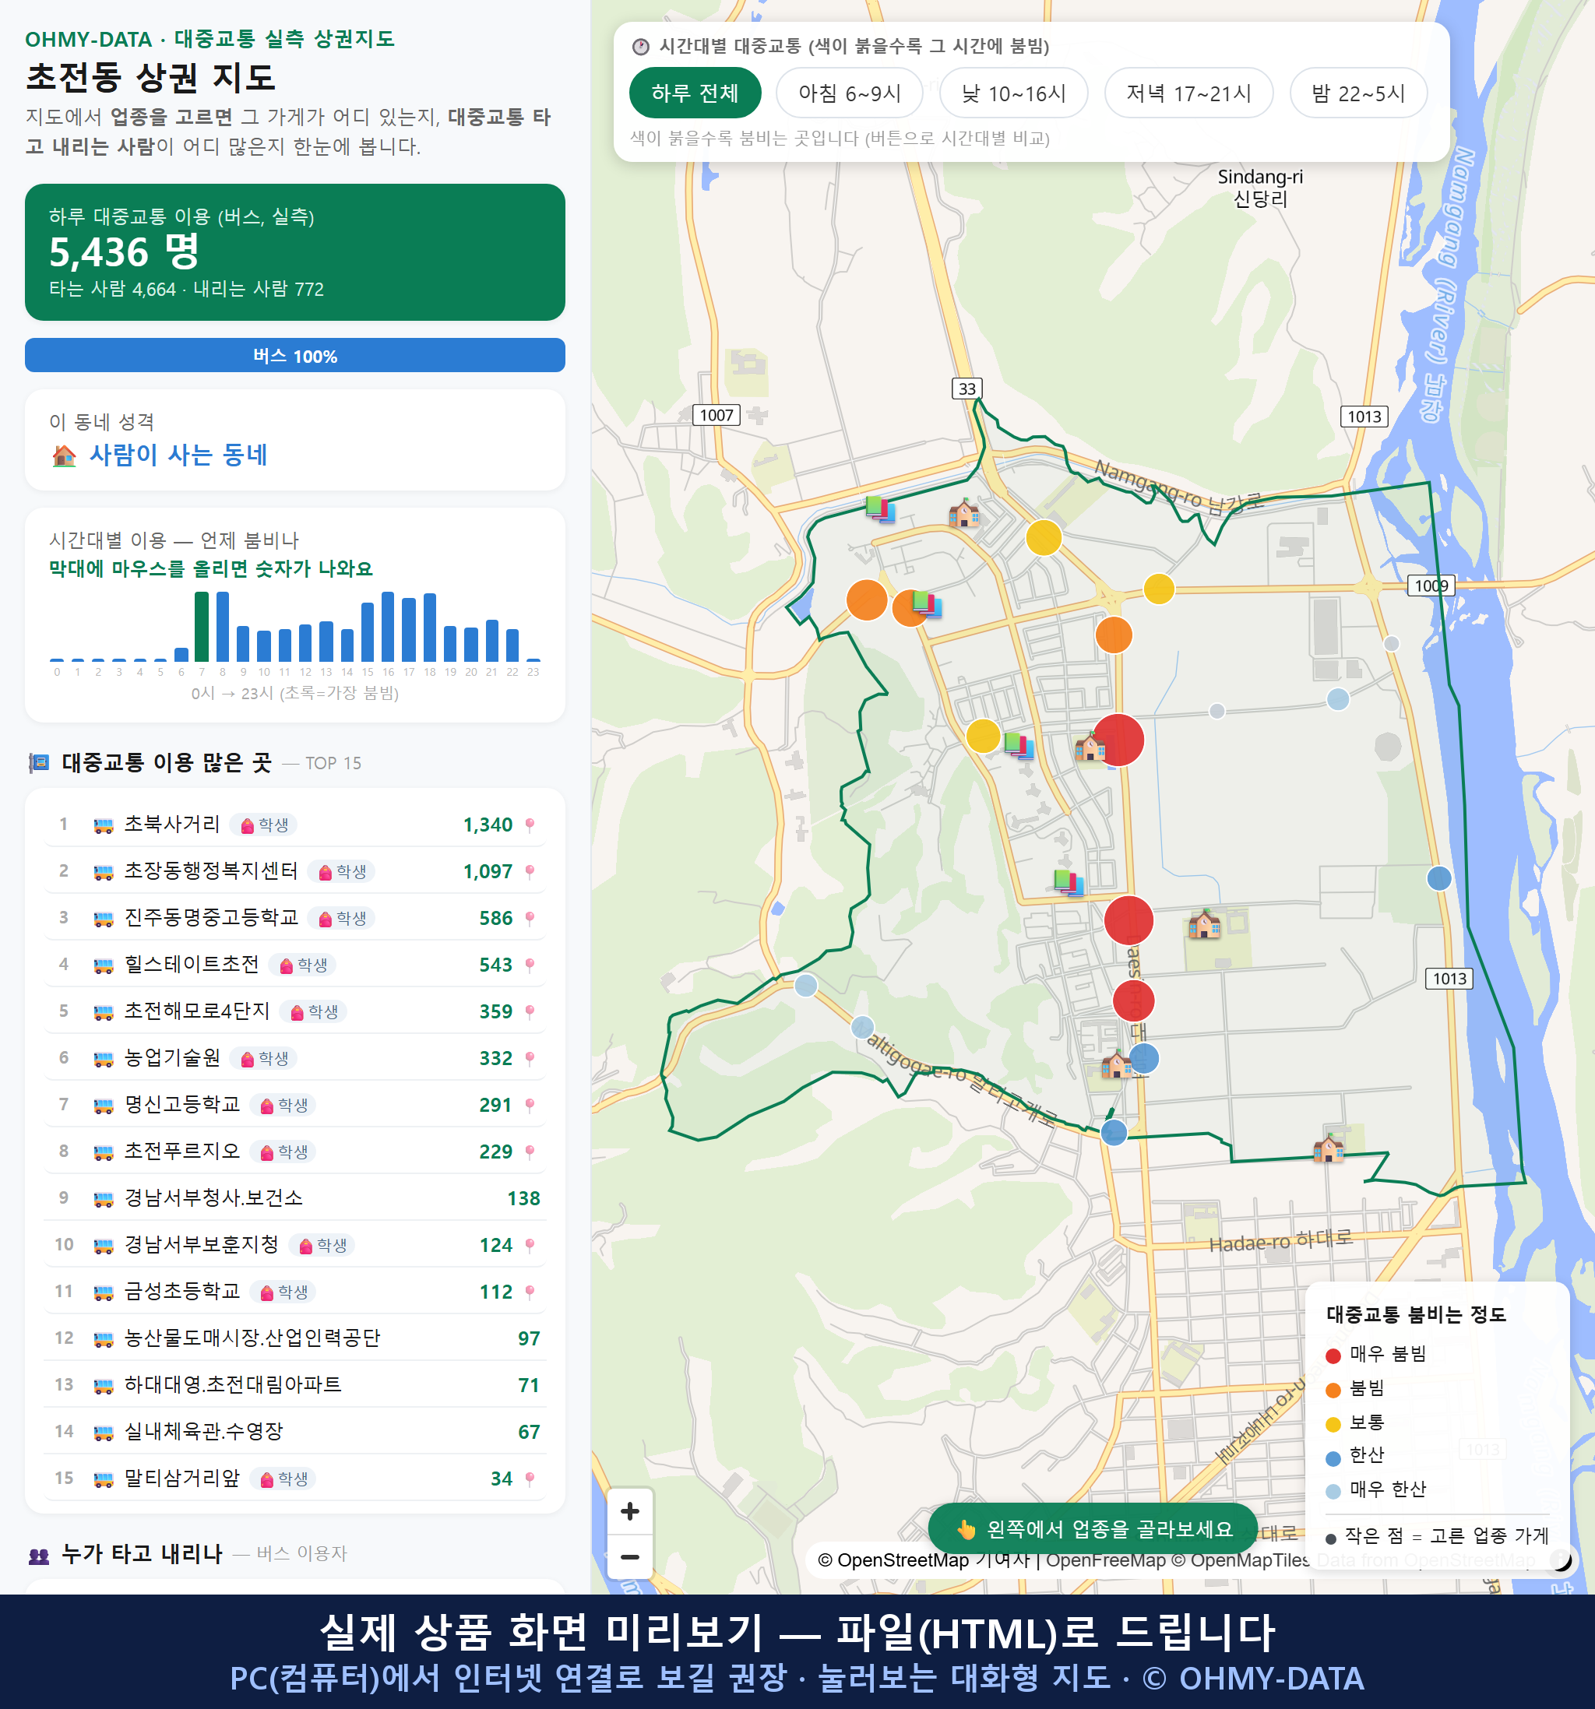
Task: Click the map pin icon beside 초북사거리 count 1,340
Action: pyautogui.click(x=530, y=825)
